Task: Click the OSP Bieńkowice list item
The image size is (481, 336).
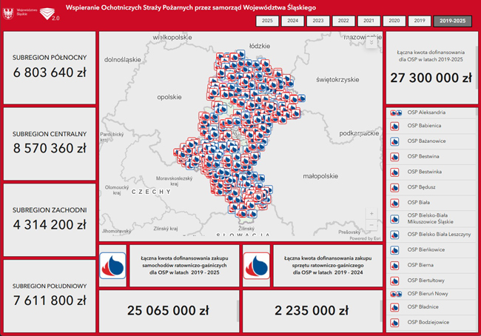Action: [431, 249]
